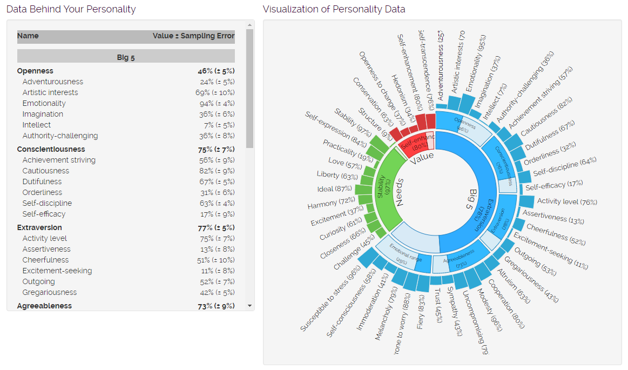Click the Self-efficacy table row
This screenshot has width=628, height=370.
[126, 214]
